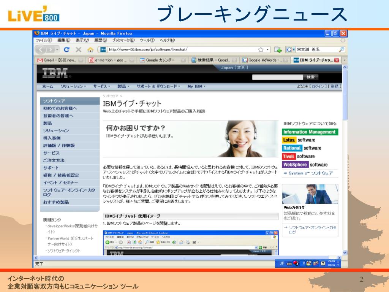Open the ヘルプ(H) menu
389x292 pixels.
coord(167,40)
